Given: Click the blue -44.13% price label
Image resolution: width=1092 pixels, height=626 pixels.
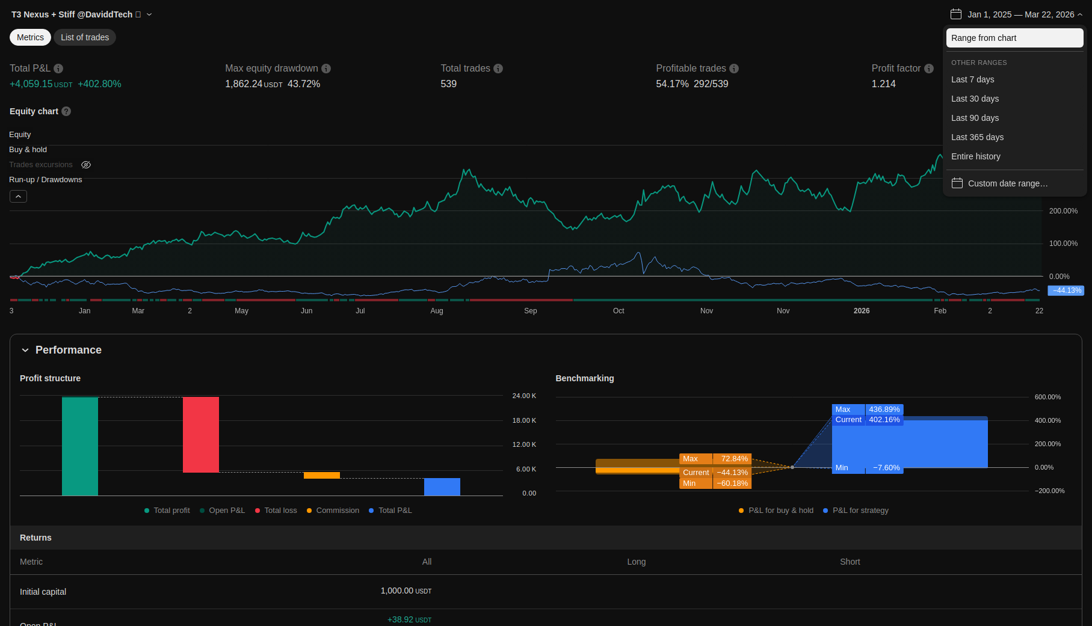Looking at the screenshot, I should [x=1066, y=290].
